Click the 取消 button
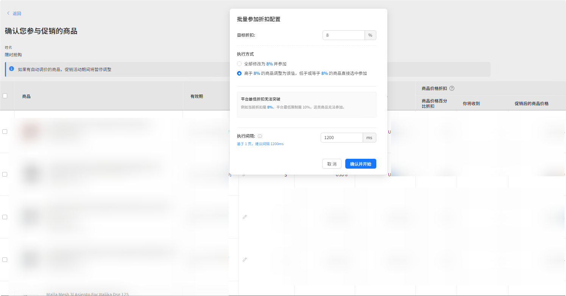Screen dimensions: 566x296 click(332, 164)
